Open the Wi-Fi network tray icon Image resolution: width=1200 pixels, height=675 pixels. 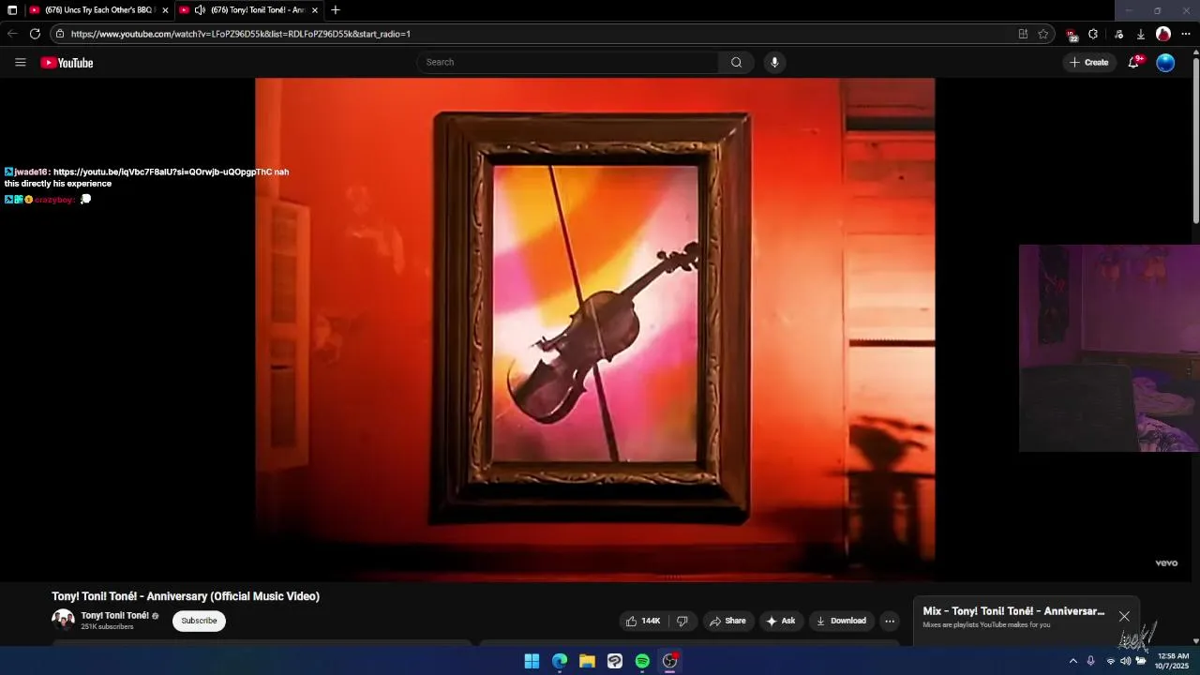pos(1110,661)
